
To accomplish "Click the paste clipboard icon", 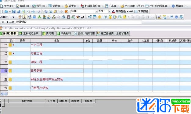I will click(56, 12).
